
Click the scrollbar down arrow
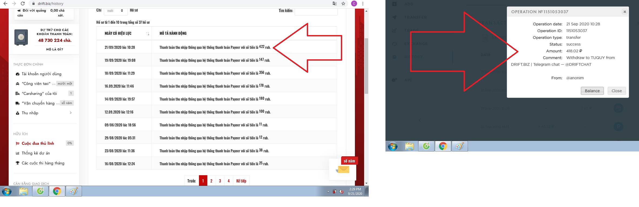click(x=366, y=183)
